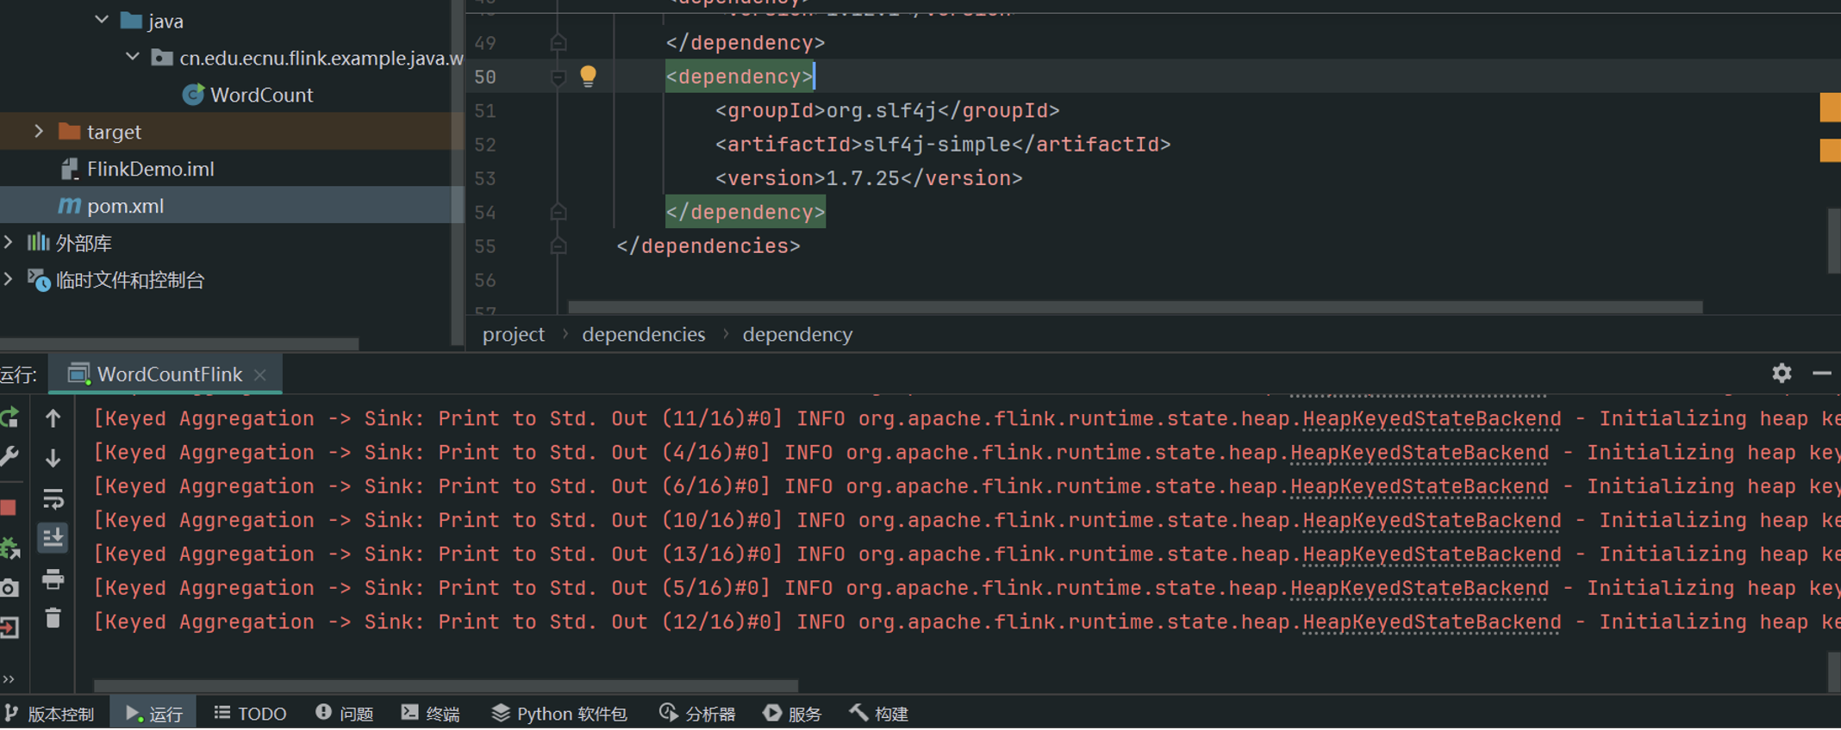
Task: Close the WordCountFlink run tab
Action: pyautogui.click(x=260, y=374)
